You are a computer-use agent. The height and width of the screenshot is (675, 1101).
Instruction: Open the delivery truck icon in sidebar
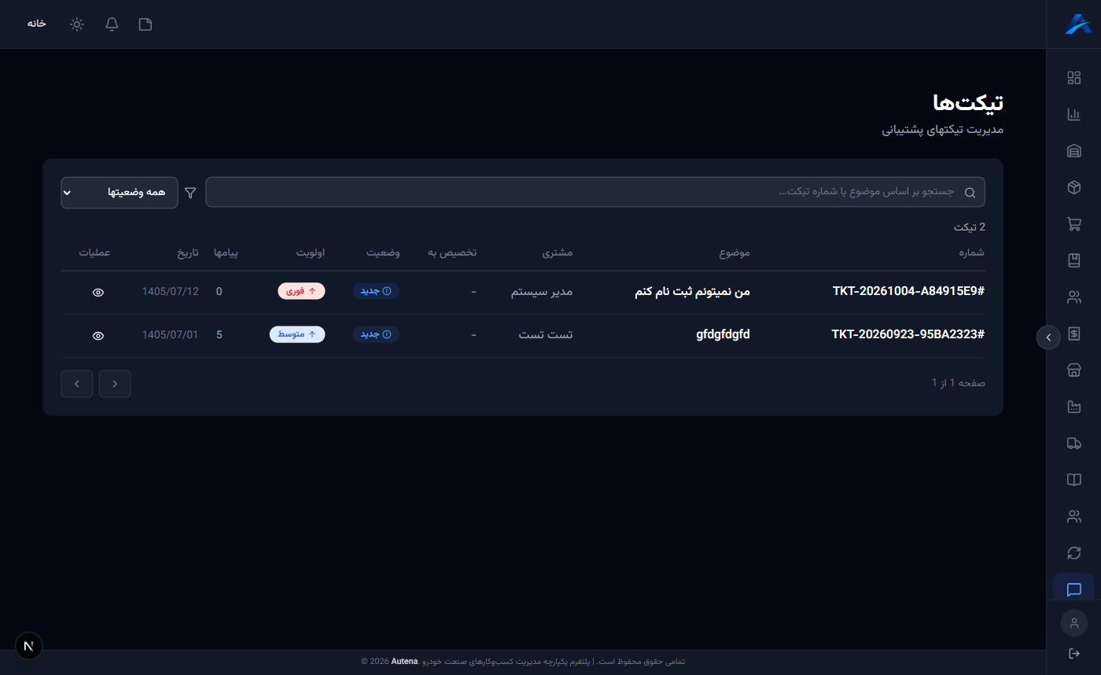(1073, 443)
